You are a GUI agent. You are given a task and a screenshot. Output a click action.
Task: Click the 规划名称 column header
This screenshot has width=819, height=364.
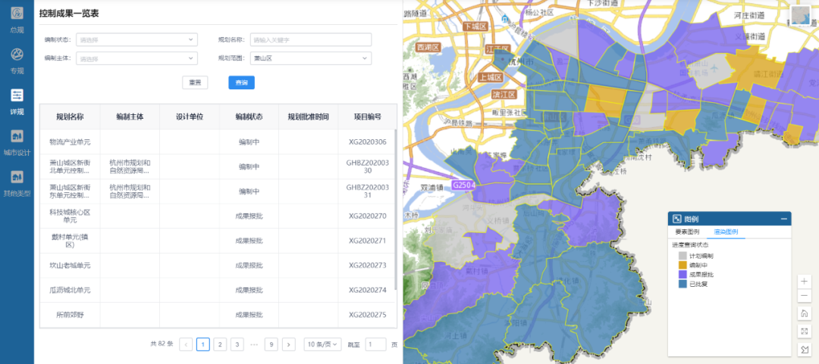[70, 117]
